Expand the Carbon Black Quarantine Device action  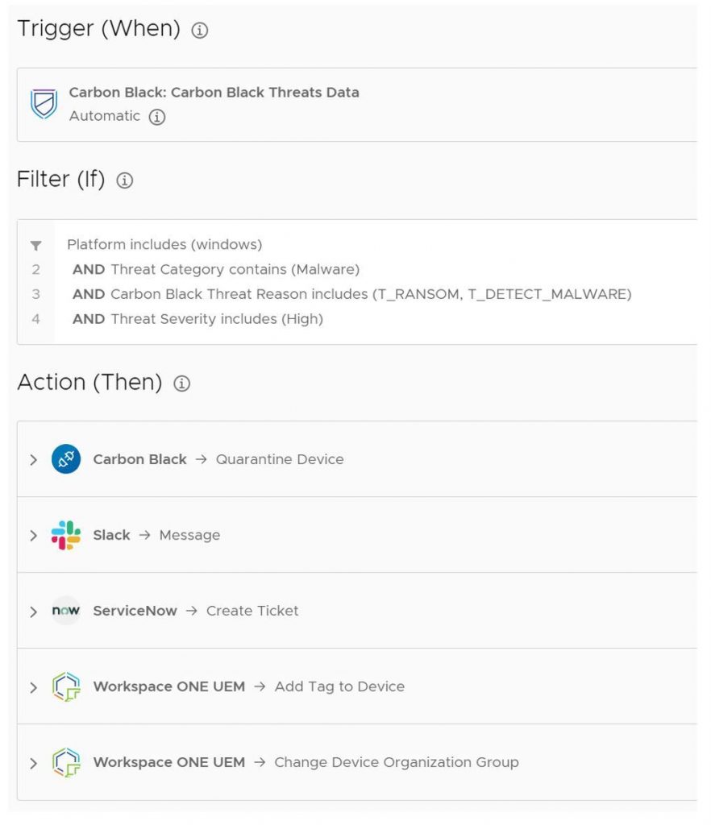point(33,460)
